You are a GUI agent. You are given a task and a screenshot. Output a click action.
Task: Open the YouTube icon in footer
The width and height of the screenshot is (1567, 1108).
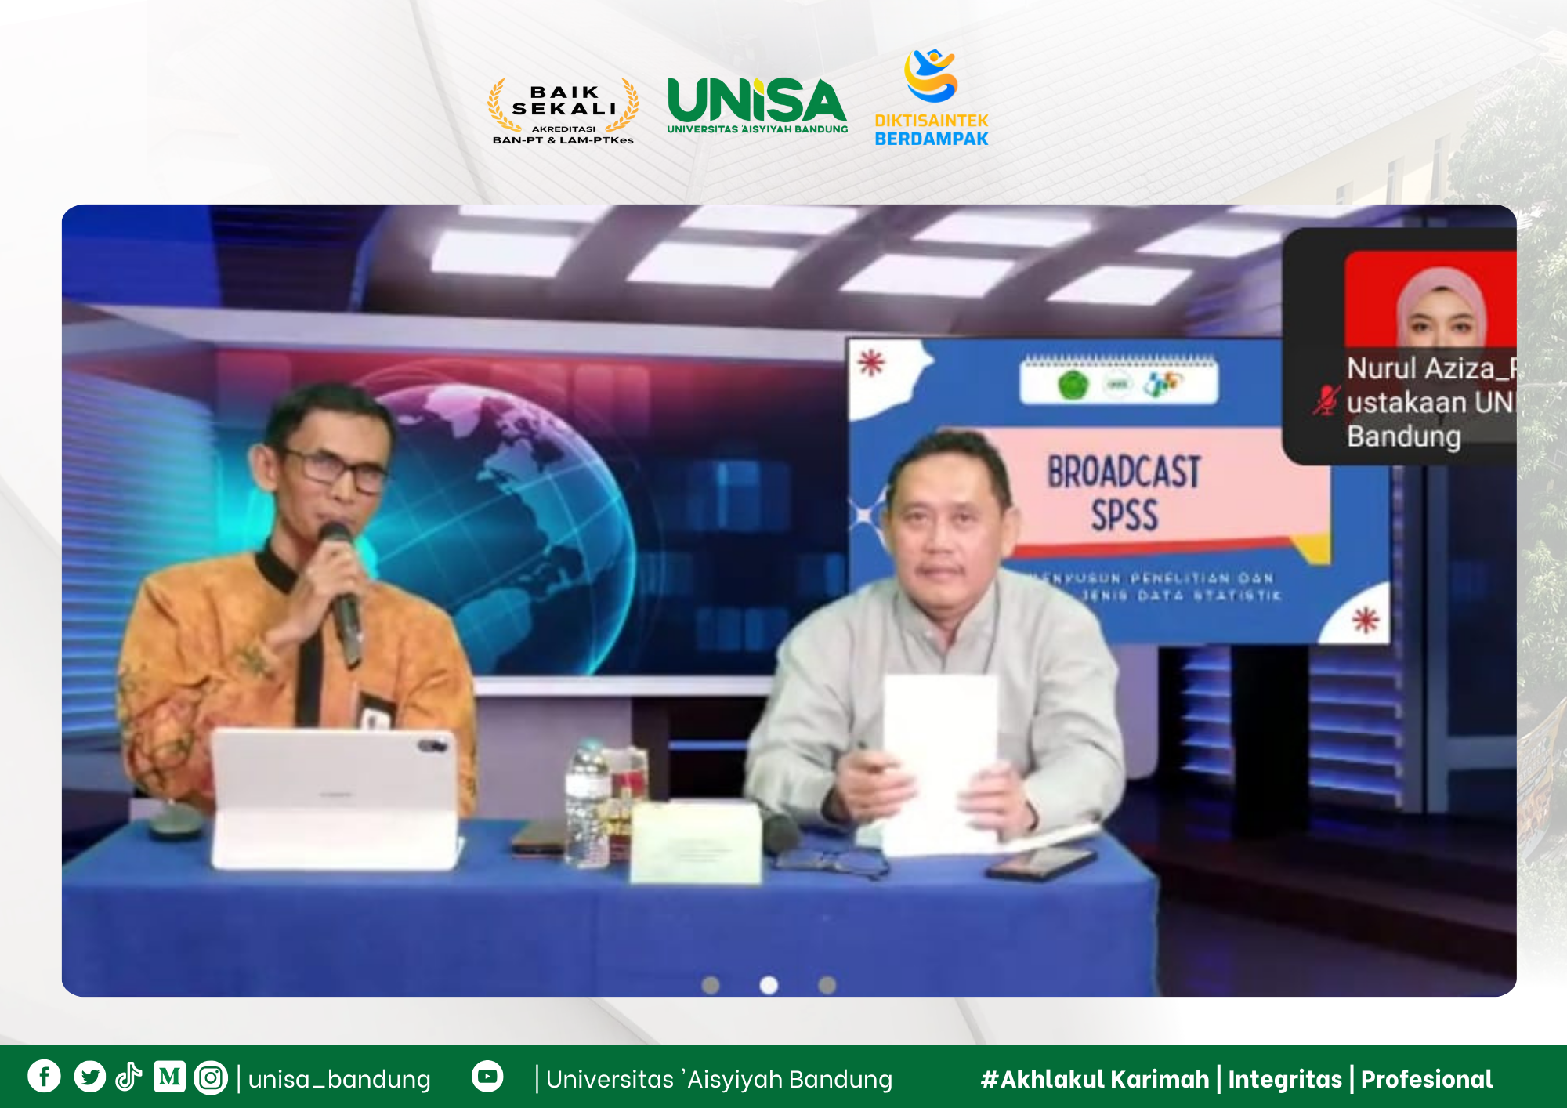coord(487,1076)
